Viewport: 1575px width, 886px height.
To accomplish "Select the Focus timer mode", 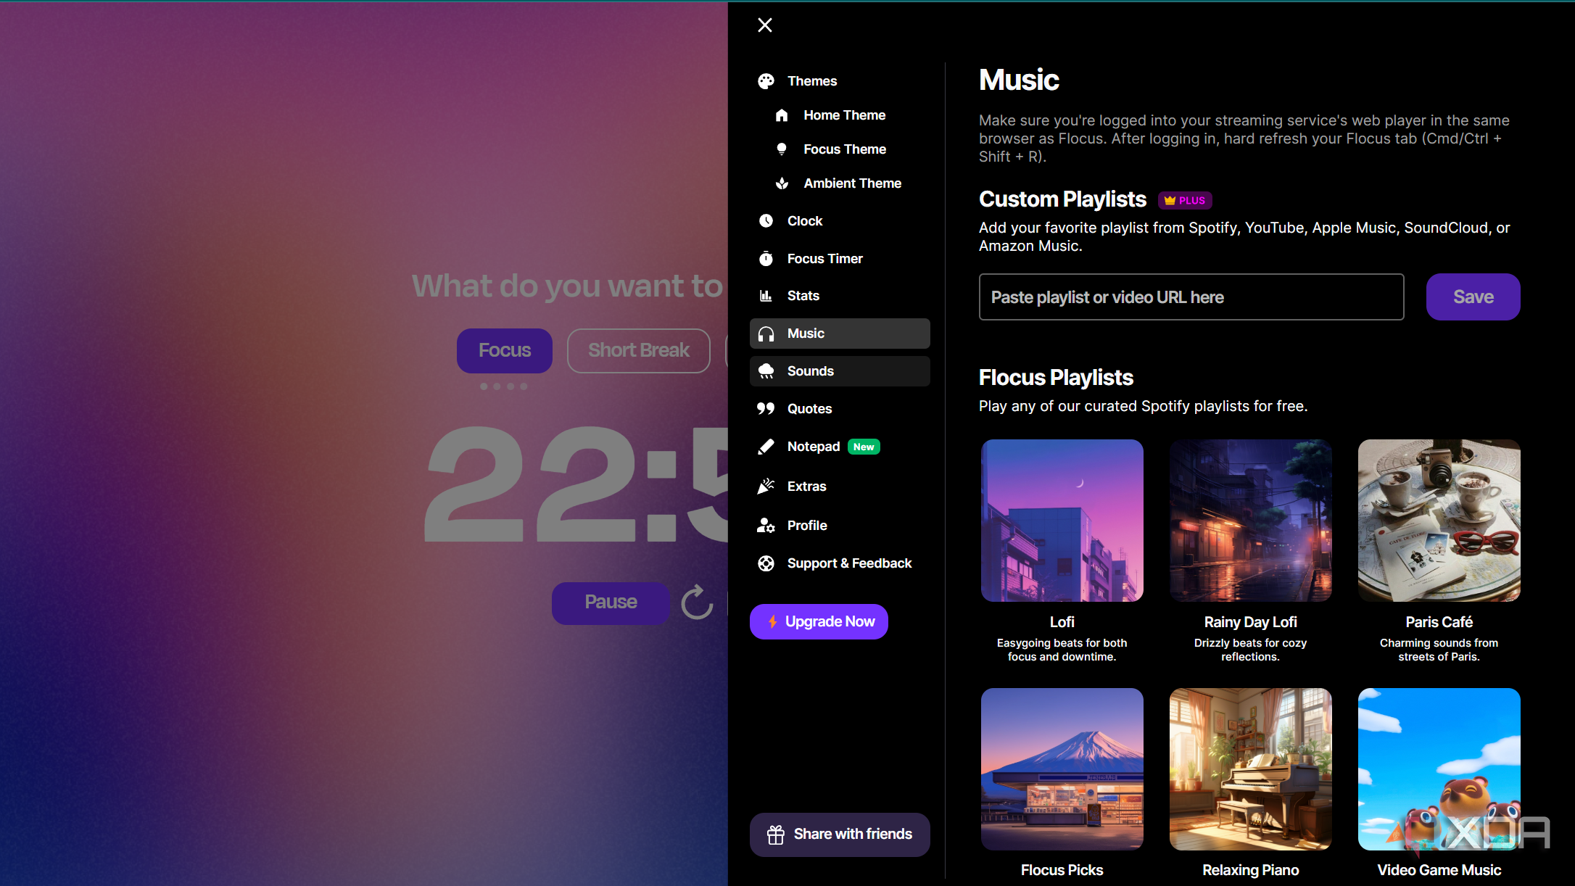I will tap(505, 351).
